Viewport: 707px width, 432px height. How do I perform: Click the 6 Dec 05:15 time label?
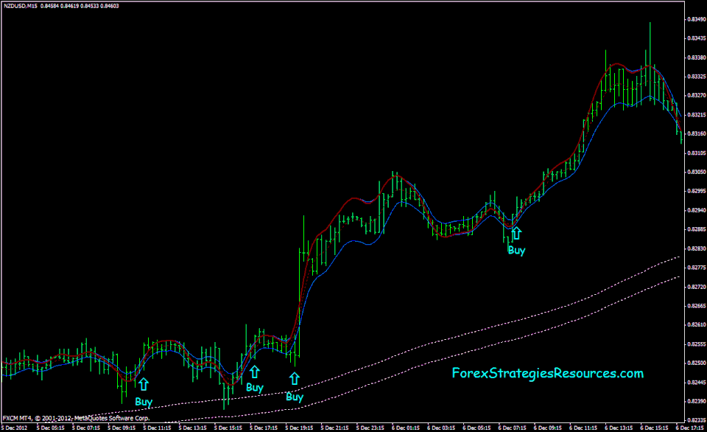point(477,428)
